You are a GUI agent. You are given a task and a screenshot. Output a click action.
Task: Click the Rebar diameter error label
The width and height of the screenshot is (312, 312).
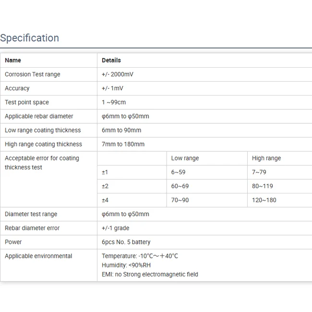click(32, 228)
